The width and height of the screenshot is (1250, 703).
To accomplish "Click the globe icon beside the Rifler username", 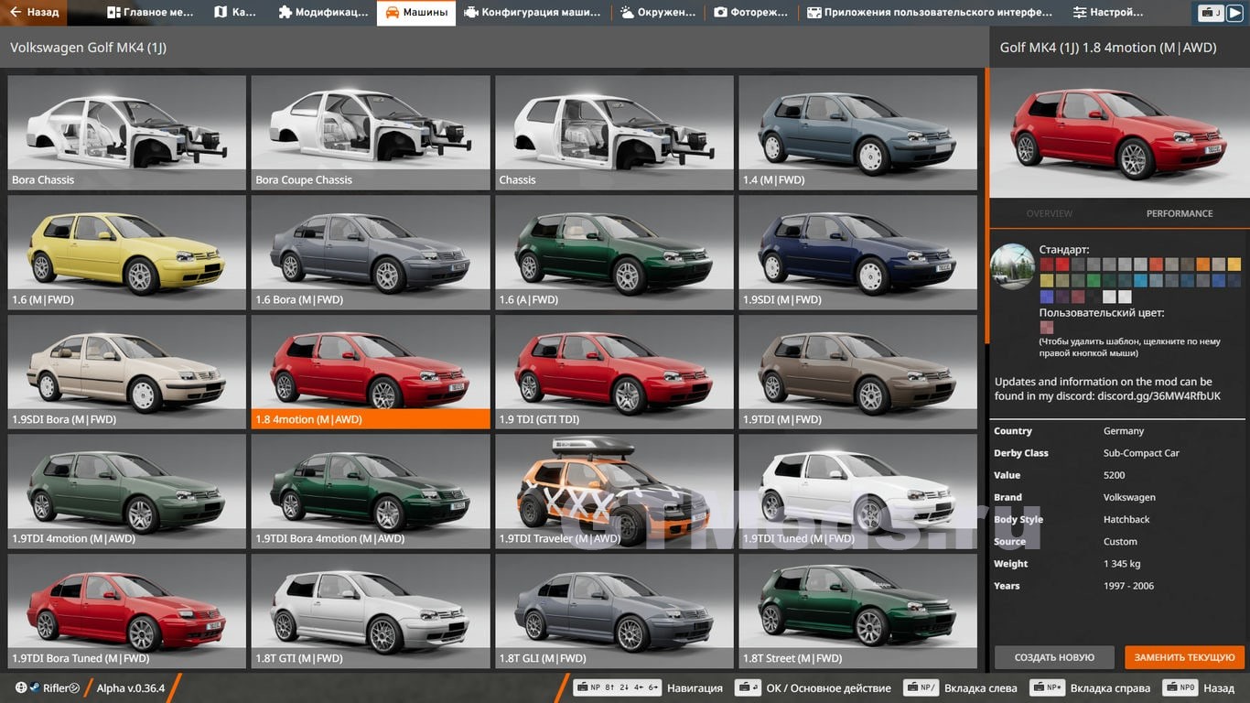I will [21, 687].
